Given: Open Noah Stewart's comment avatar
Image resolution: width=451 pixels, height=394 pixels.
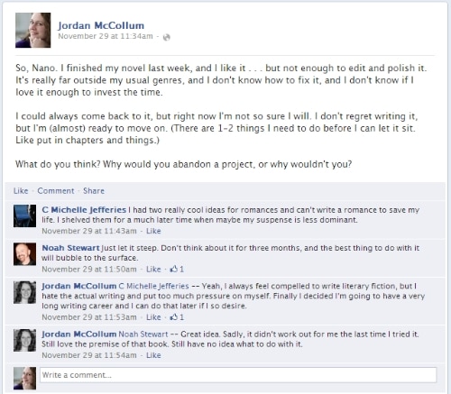Looking at the screenshot, I should click(x=24, y=254).
